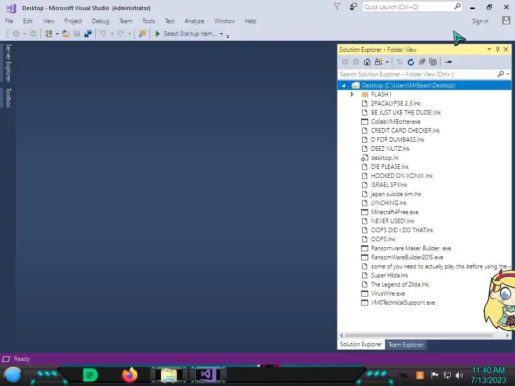Viewport: 515px width, 386px height.
Task: Select the desktop.ini file
Action: click(385, 158)
